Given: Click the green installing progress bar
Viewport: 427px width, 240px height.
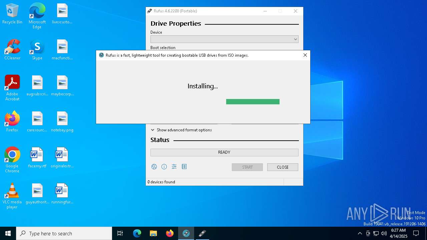Looking at the screenshot, I should pos(253,102).
